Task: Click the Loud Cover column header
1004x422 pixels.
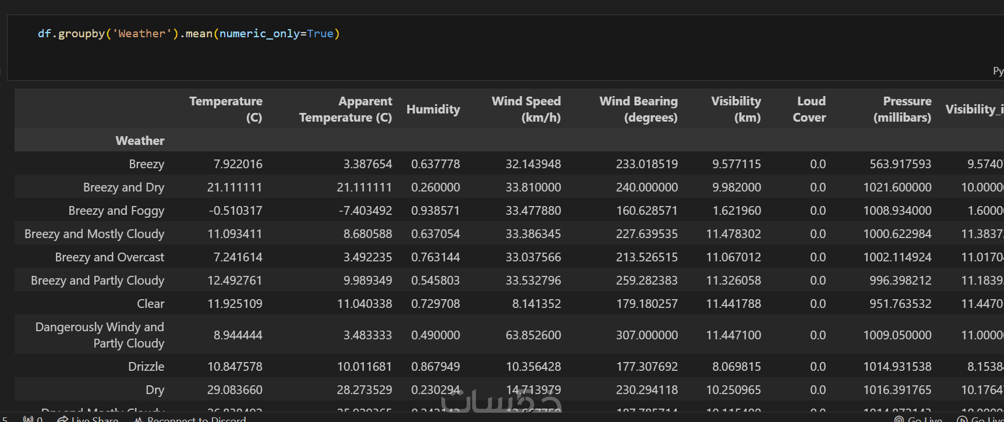Action: click(809, 109)
